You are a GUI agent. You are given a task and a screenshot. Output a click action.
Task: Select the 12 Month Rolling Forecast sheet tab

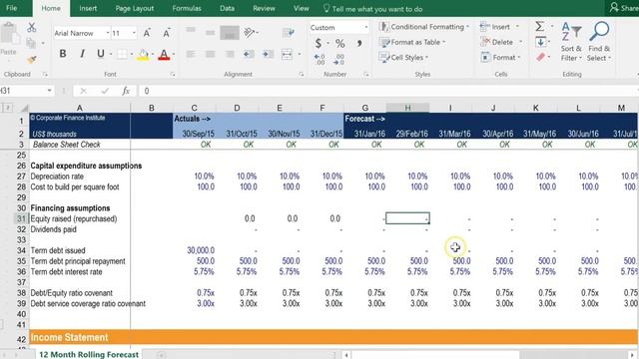click(89, 354)
